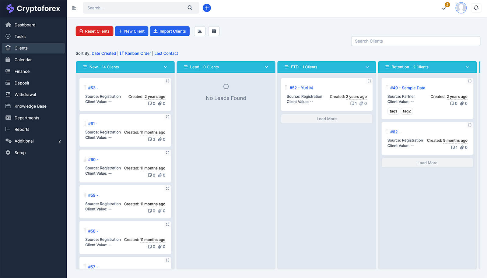This screenshot has height=278, width=487.
Task: Click the Search Clients input field
Action: point(415,41)
